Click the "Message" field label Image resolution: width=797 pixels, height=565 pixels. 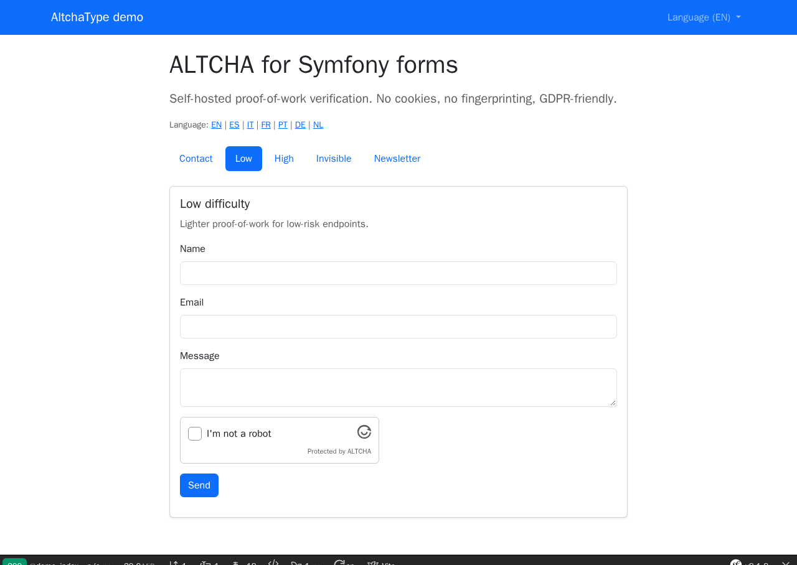click(x=200, y=356)
